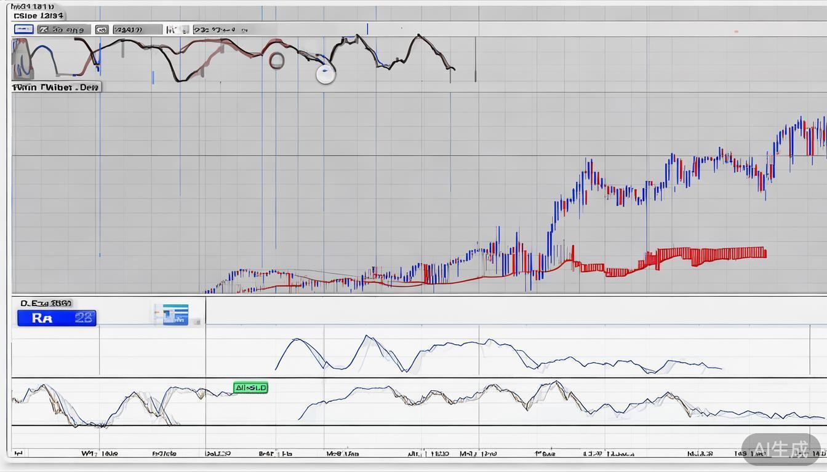Screen dimensions: 827x472
Task: Click the blue chart thumbnail icon in indicator panel
Action: (x=172, y=314)
